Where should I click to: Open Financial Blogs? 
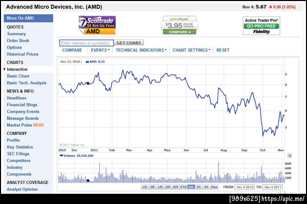(22, 105)
